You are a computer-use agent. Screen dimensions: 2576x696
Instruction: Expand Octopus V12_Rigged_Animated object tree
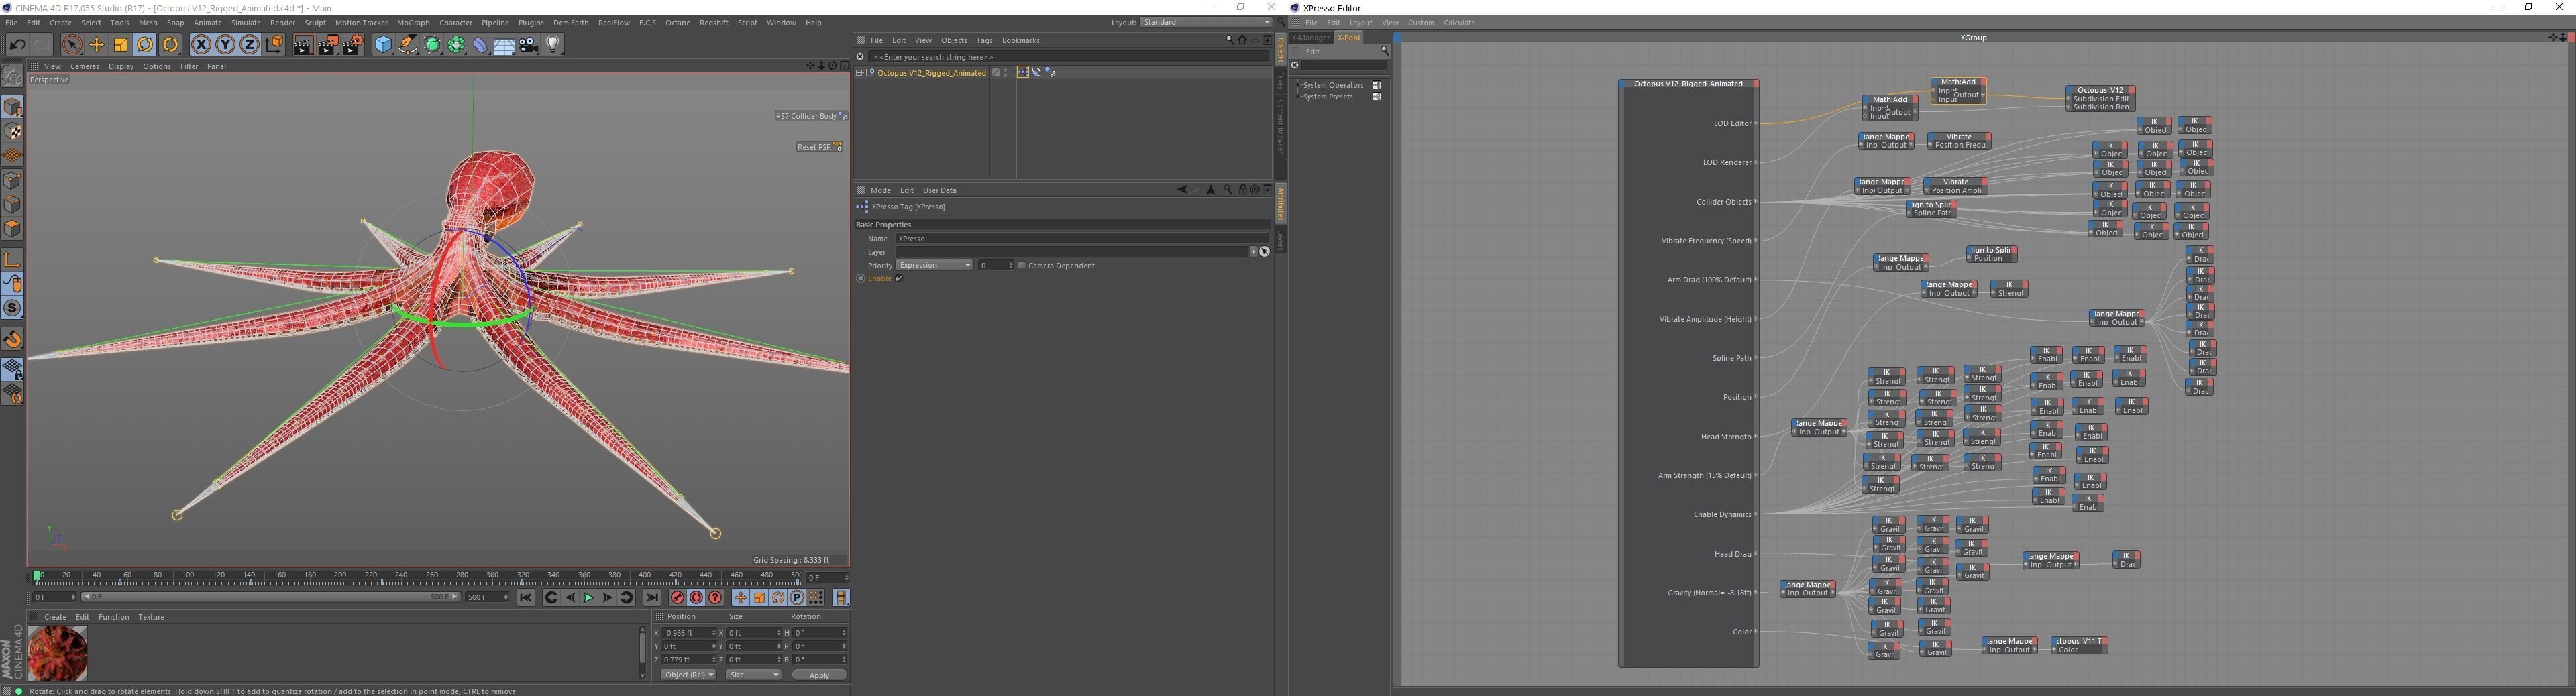click(x=859, y=73)
